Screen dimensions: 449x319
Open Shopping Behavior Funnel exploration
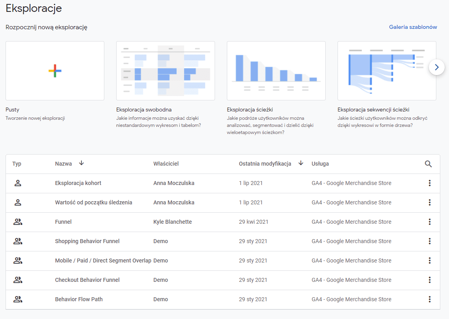tap(87, 241)
